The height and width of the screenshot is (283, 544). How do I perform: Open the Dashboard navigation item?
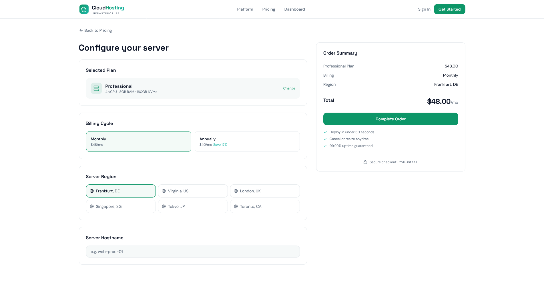[x=294, y=9]
